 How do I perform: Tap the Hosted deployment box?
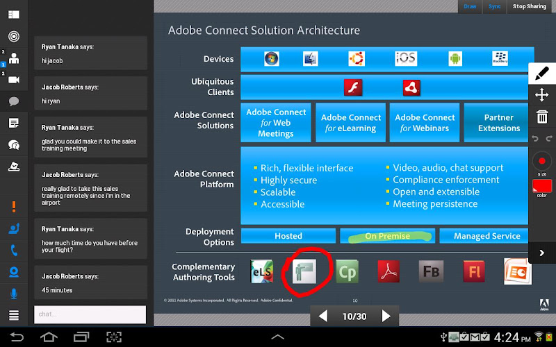pos(288,236)
